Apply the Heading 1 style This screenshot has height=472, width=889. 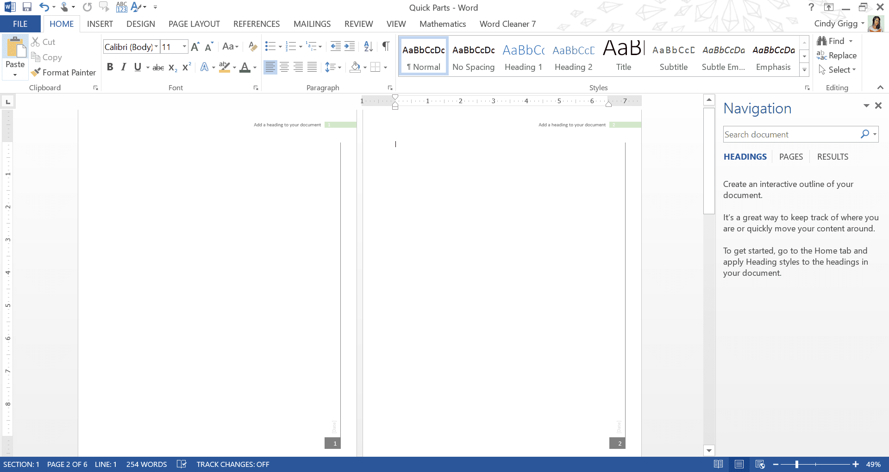523,56
